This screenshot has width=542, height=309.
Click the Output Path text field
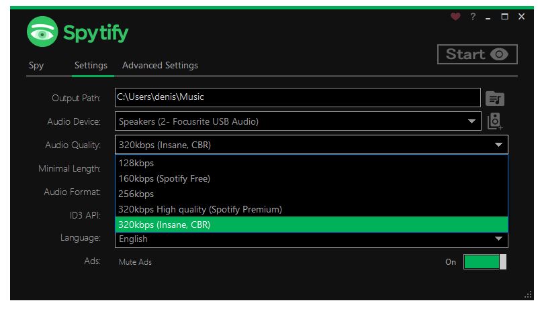pyautogui.click(x=298, y=97)
